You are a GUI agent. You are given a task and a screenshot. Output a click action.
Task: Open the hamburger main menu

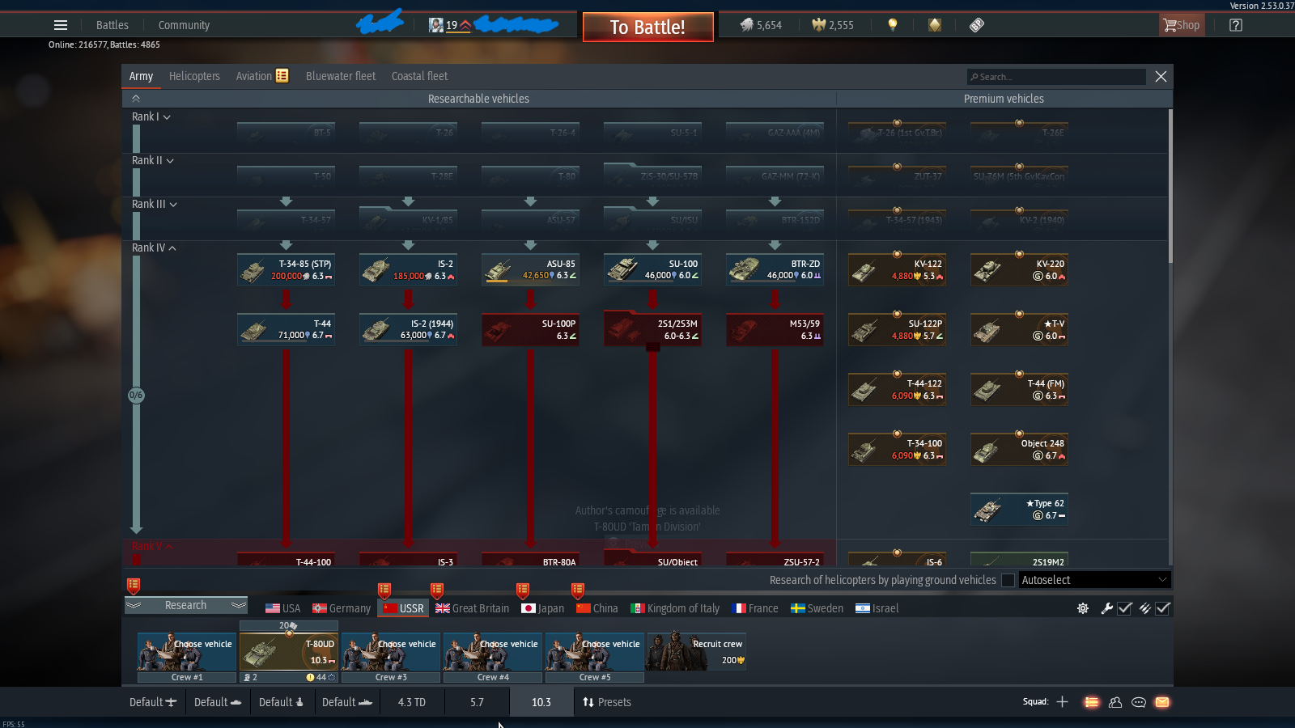[61, 25]
